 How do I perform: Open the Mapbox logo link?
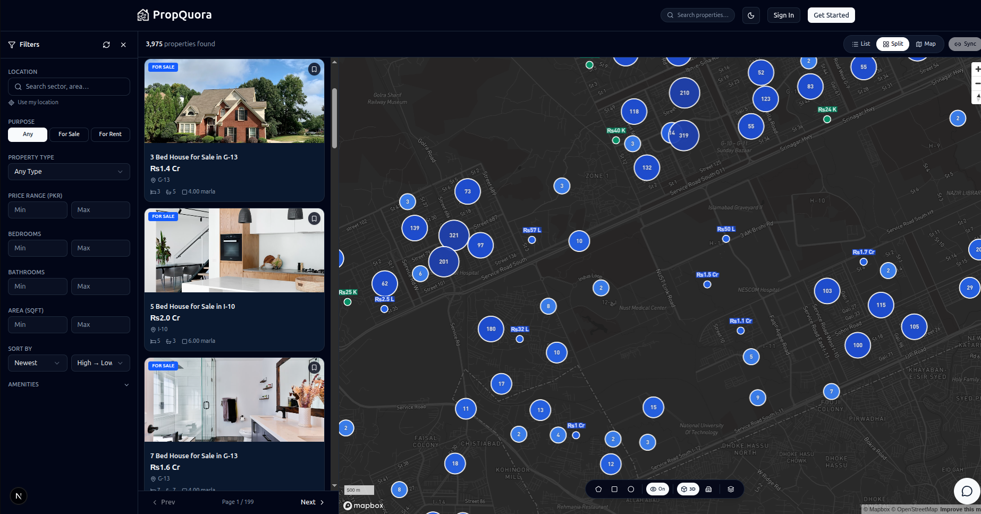point(363,505)
